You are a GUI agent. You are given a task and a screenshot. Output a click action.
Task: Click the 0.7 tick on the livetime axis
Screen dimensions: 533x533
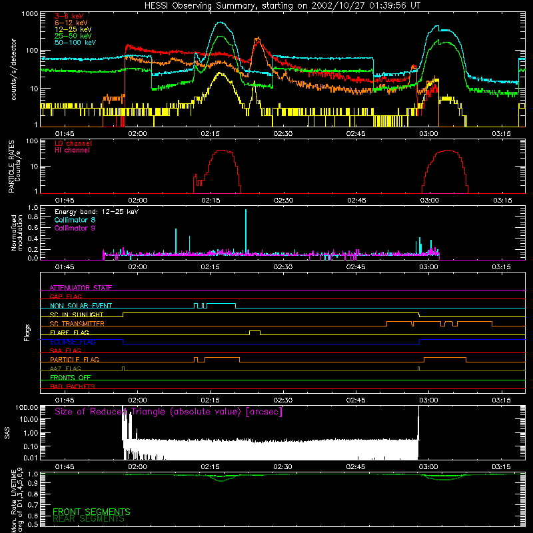33,505
